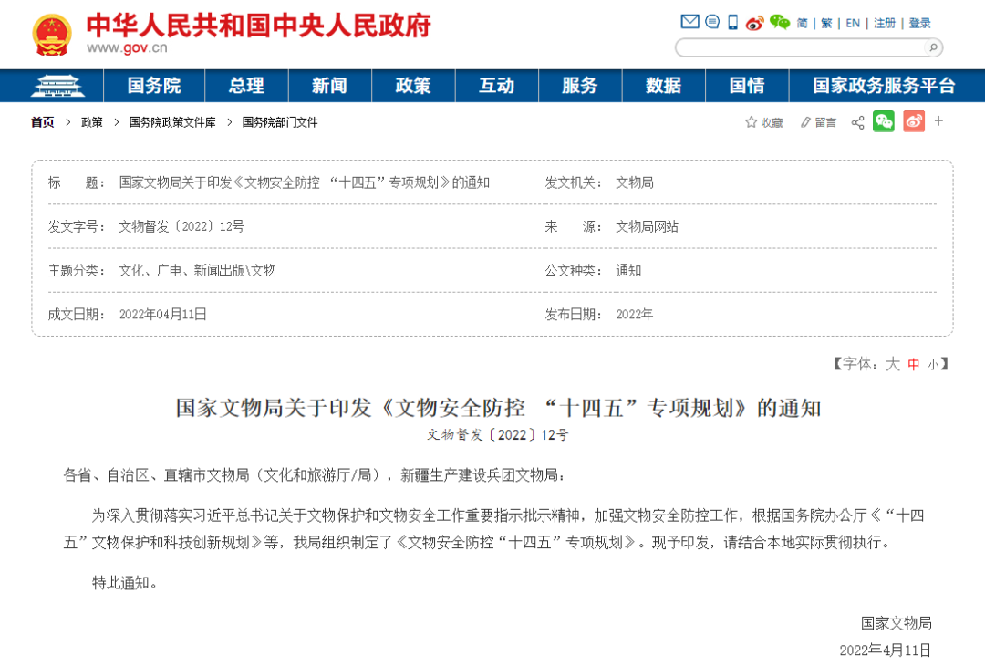The image size is (985, 666).
Task: Click the 特此通知。 line
Action: [124, 582]
